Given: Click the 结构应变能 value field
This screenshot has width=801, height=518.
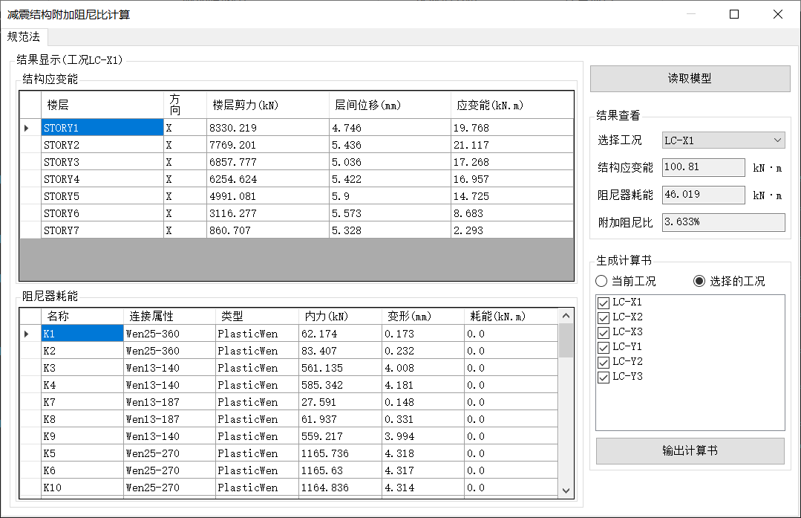Looking at the screenshot, I should [703, 167].
